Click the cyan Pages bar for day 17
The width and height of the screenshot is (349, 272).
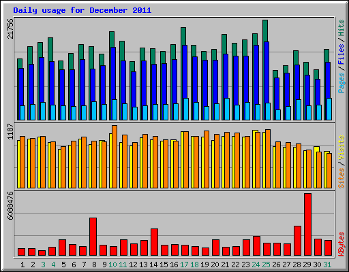pyautogui.click(x=186, y=109)
